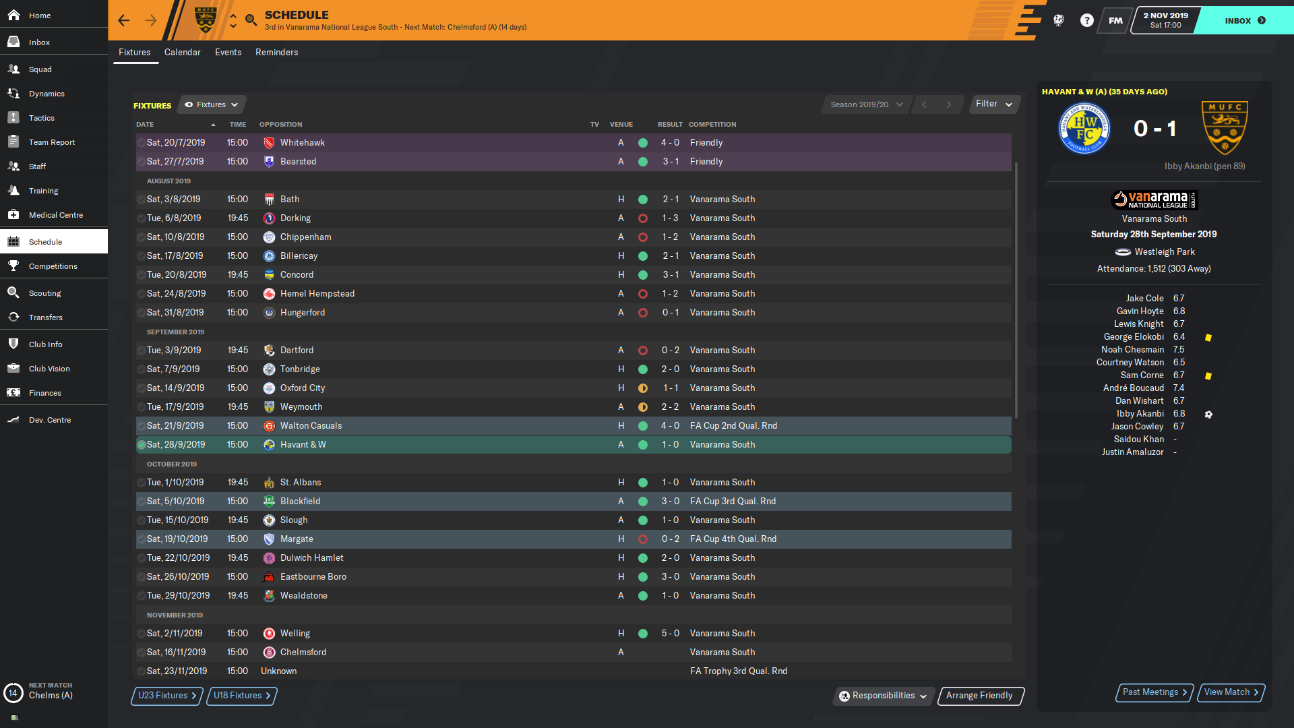1294x728 pixels.
Task: Open the Filter dropdown
Action: [x=993, y=104]
